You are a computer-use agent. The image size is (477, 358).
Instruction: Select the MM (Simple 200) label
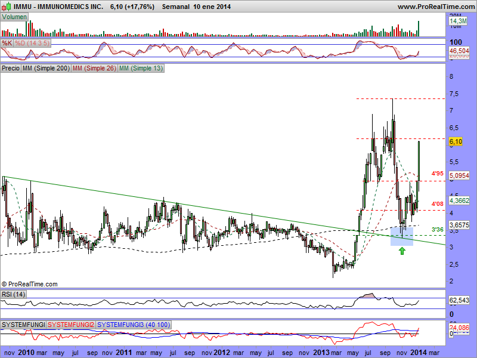click(46, 68)
